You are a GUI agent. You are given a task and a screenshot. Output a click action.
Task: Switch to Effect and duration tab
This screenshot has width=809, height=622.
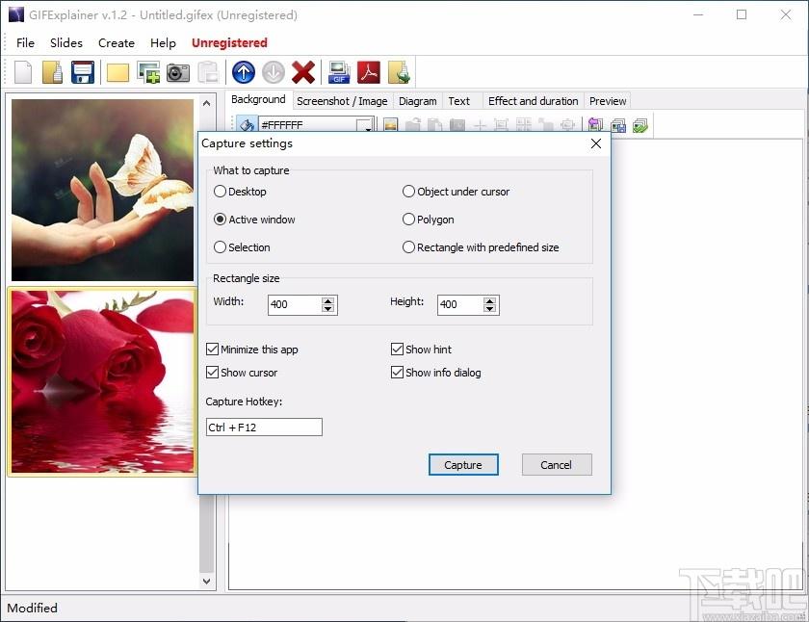(x=533, y=101)
